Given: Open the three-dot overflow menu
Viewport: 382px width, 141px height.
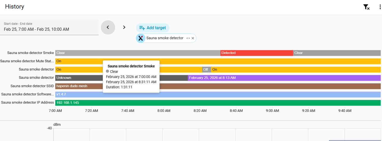Looking at the screenshot, I should click(x=380, y=7).
